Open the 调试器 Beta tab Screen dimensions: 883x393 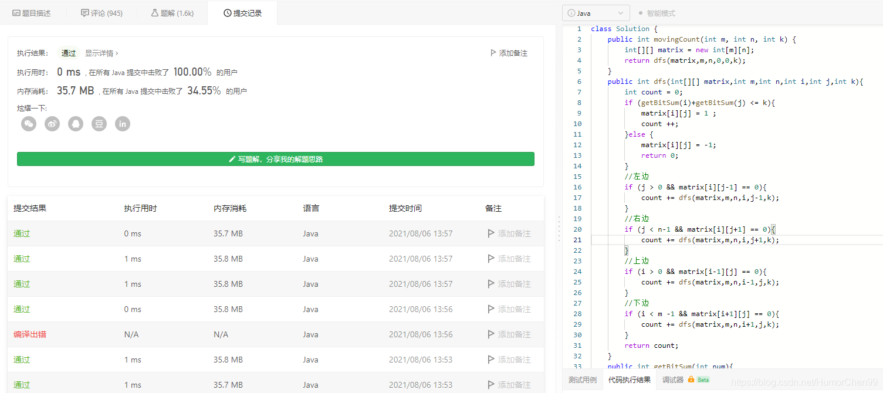pos(686,380)
